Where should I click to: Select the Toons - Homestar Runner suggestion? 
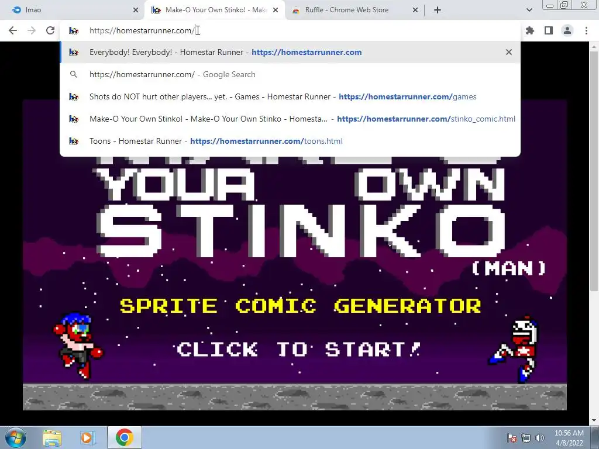(290, 141)
